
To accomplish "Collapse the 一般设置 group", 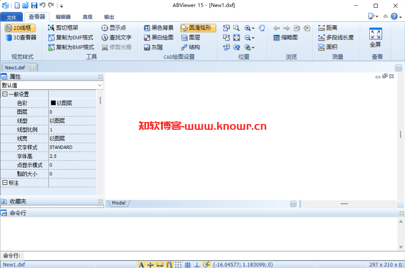I will click(x=5, y=94).
